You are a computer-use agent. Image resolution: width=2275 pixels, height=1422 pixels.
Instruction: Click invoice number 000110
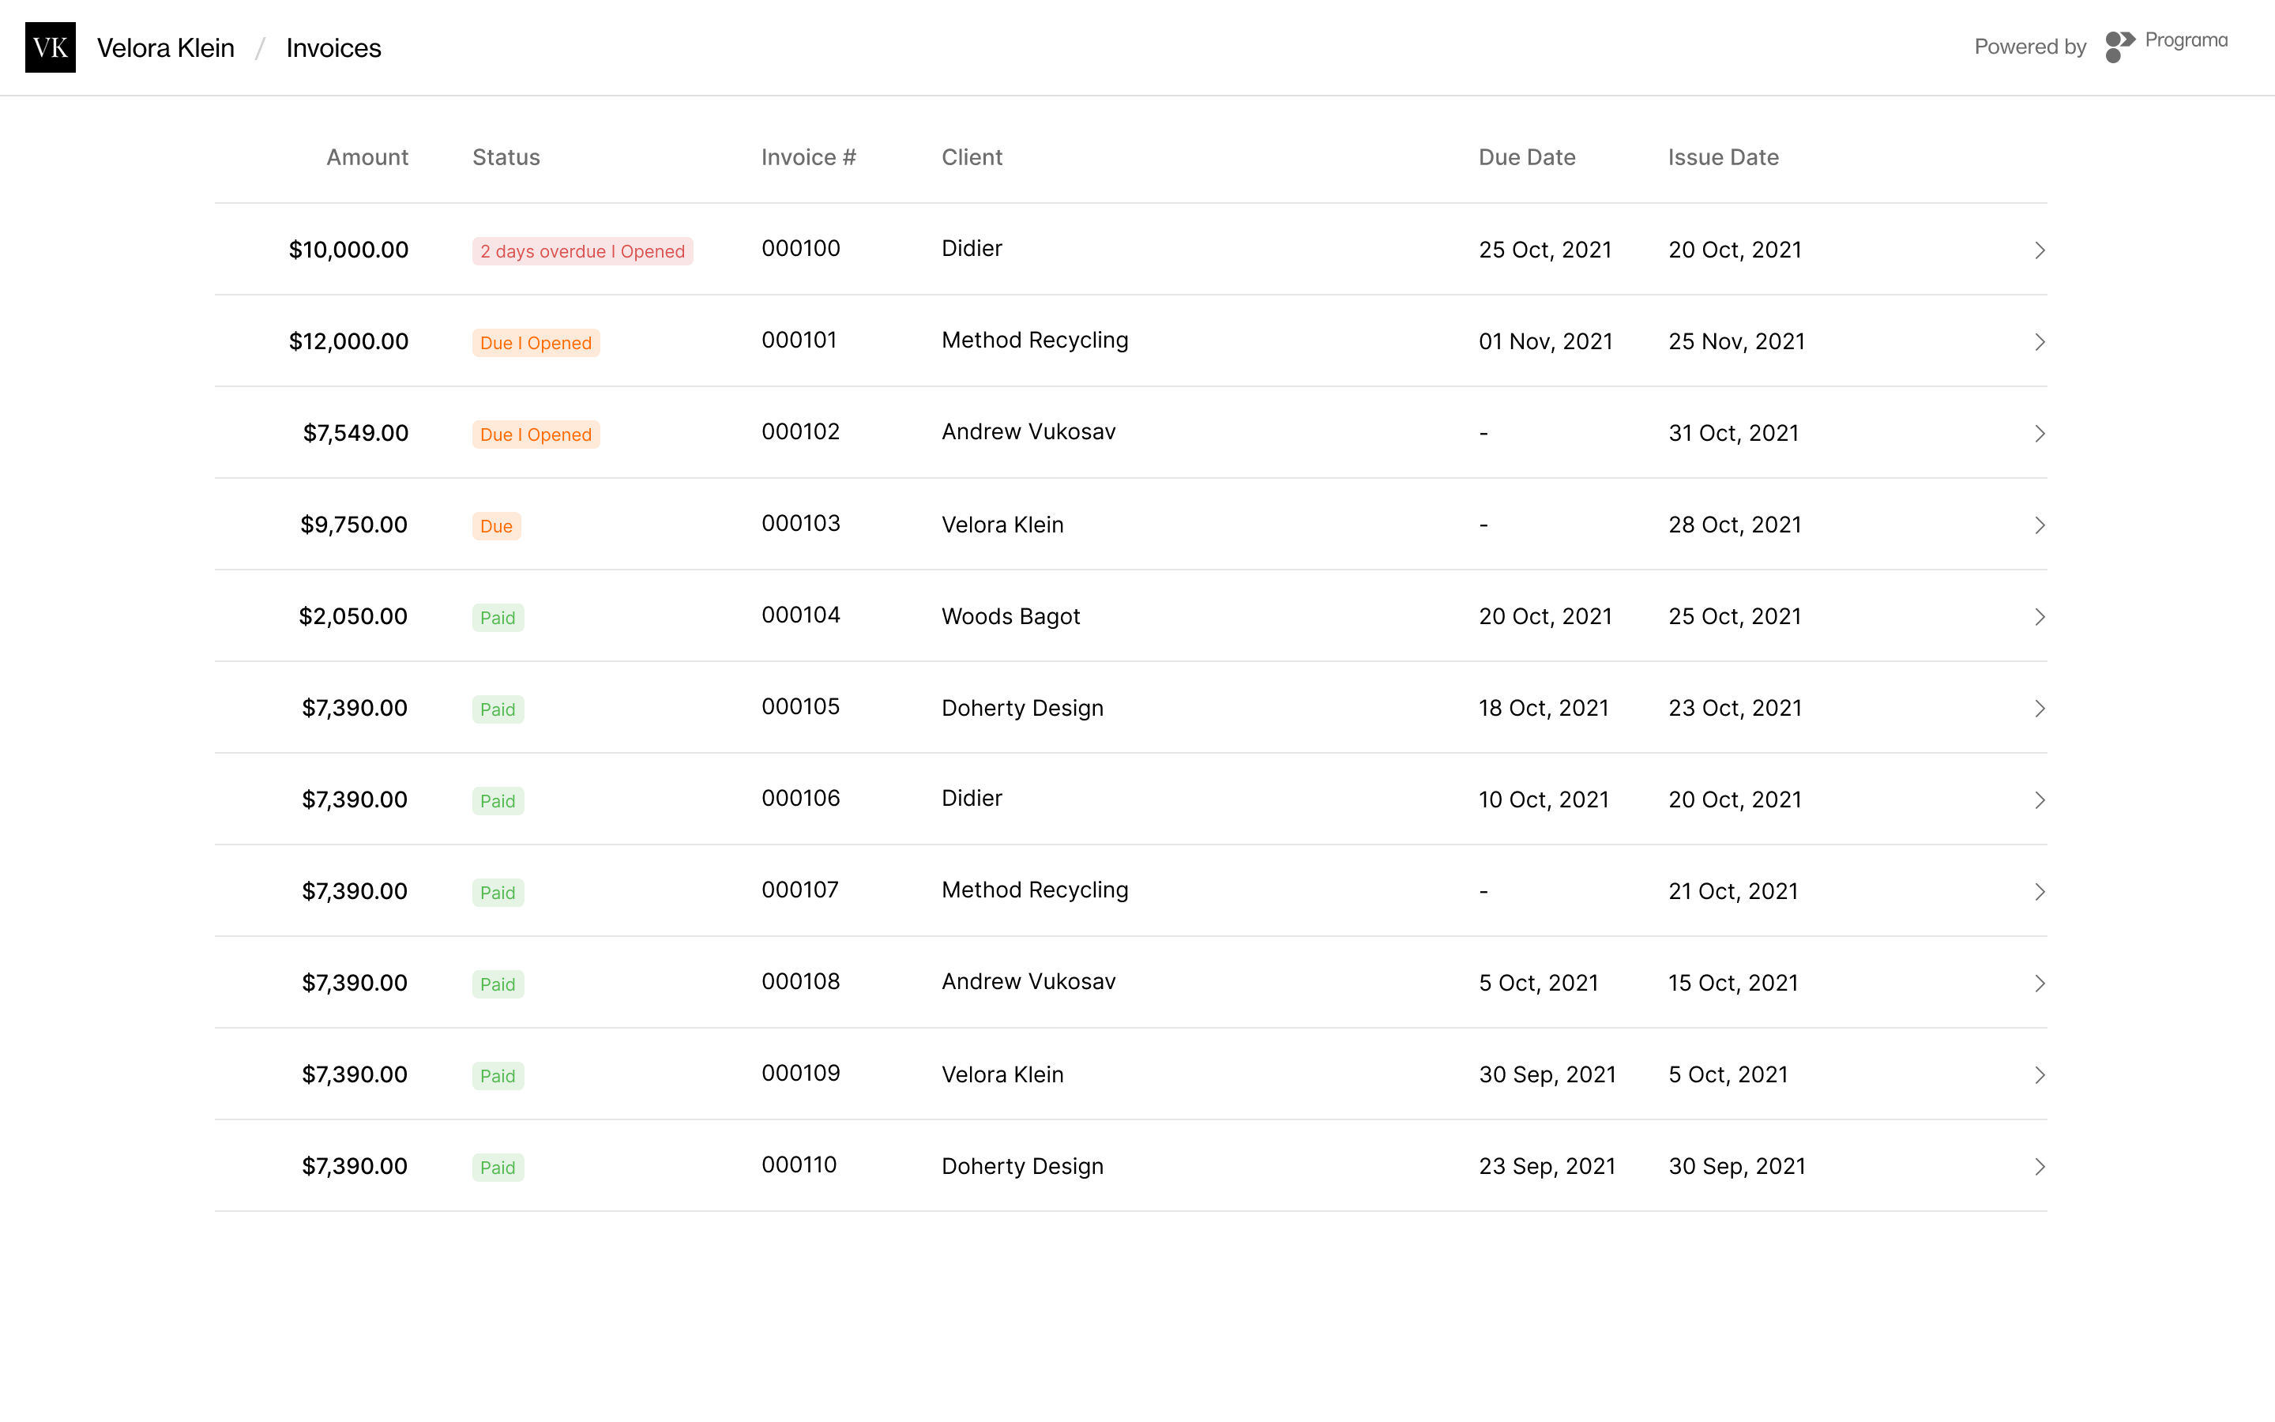799,1165
